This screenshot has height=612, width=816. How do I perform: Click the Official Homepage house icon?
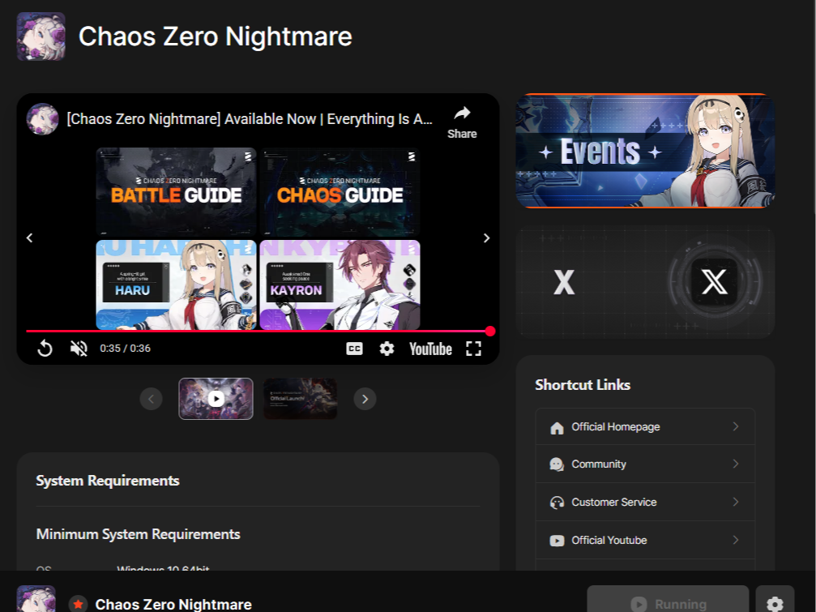point(557,428)
